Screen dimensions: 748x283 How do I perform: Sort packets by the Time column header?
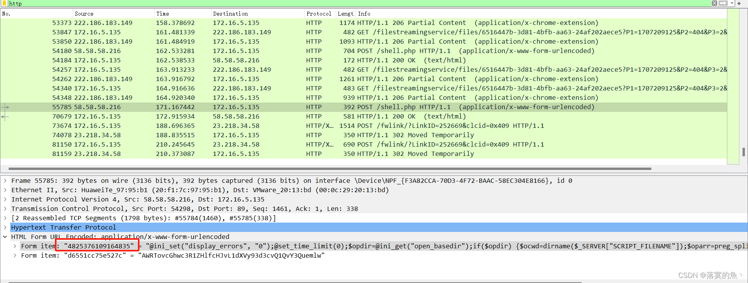(182, 14)
